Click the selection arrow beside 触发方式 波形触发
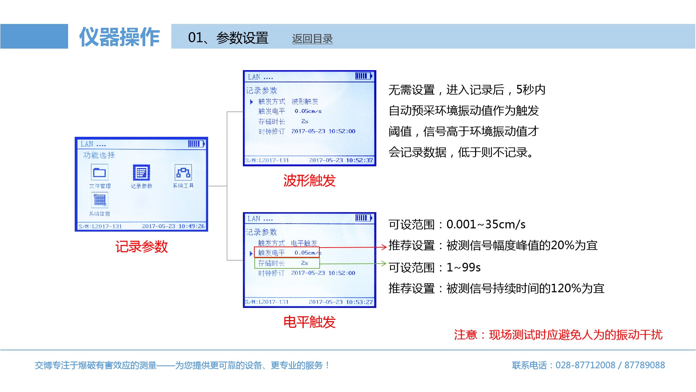696x392 pixels. 251,102
